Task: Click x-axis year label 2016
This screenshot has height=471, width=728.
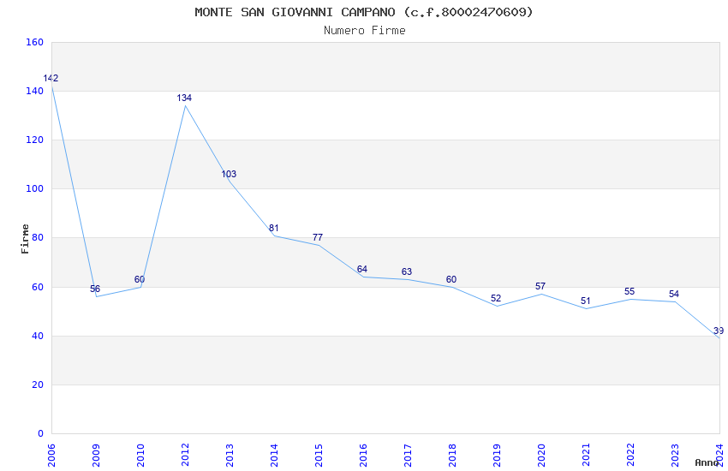Action: [363, 455]
